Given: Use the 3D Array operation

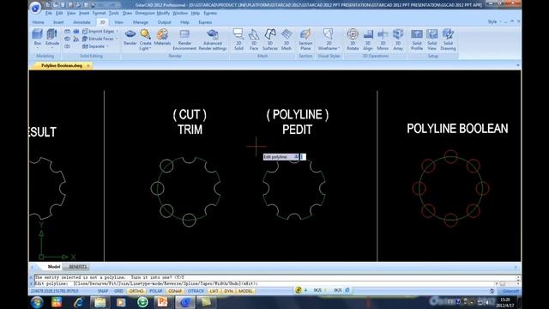Looking at the screenshot, I should pos(398,39).
